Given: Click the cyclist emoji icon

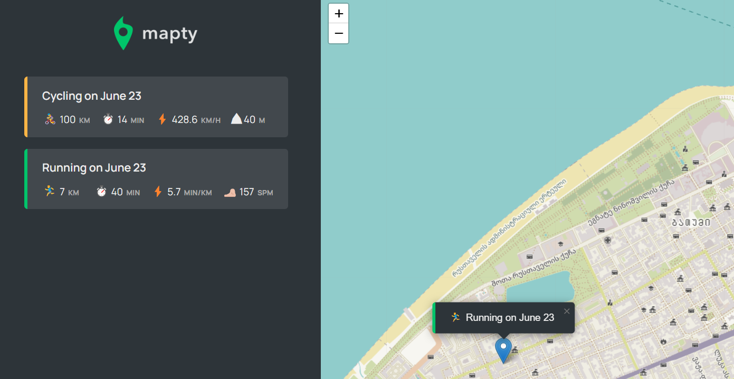Looking at the screenshot, I should 50,119.
